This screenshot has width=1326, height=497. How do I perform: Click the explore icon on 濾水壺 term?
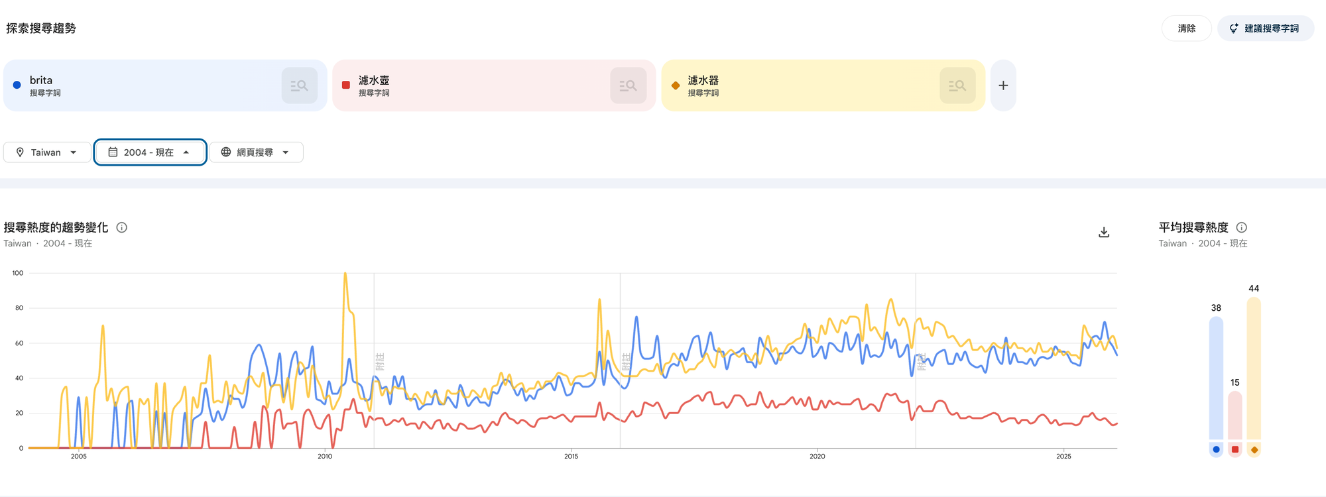click(x=628, y=85)
